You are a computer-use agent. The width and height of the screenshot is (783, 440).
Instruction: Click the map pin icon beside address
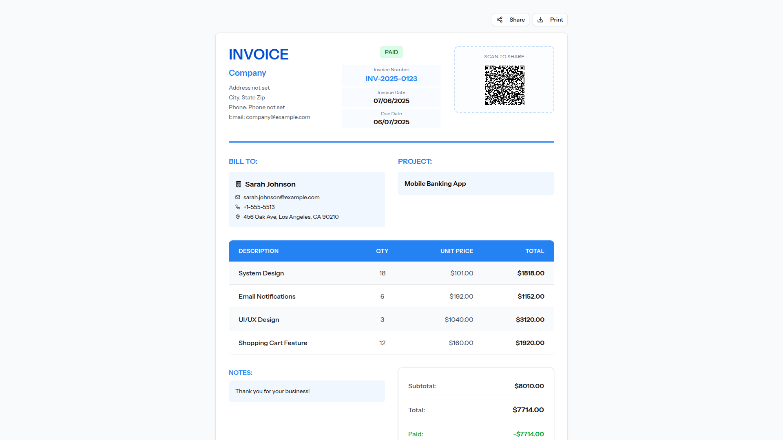tap(238, 217)
